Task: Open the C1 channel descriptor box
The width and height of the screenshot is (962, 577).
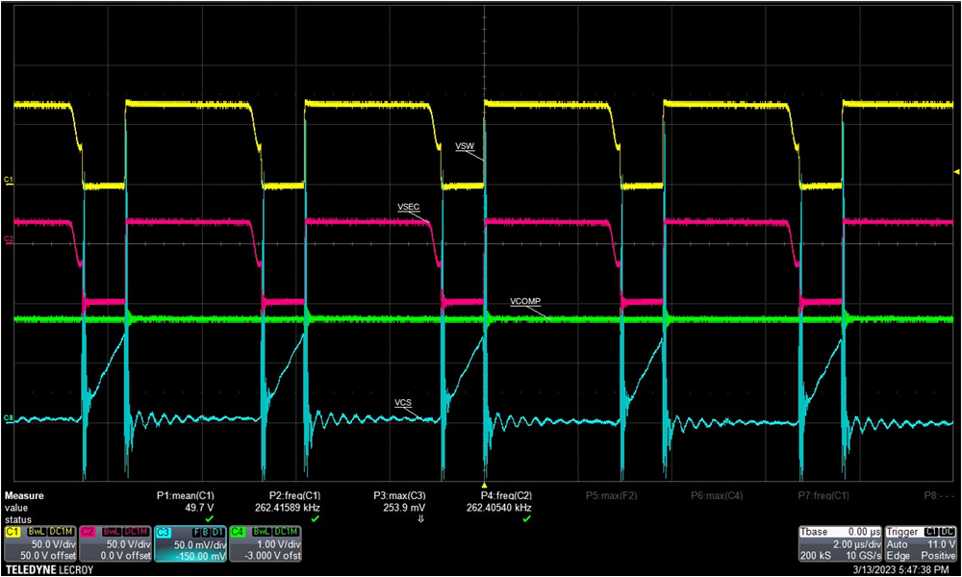Action: [x=38, y=548]
